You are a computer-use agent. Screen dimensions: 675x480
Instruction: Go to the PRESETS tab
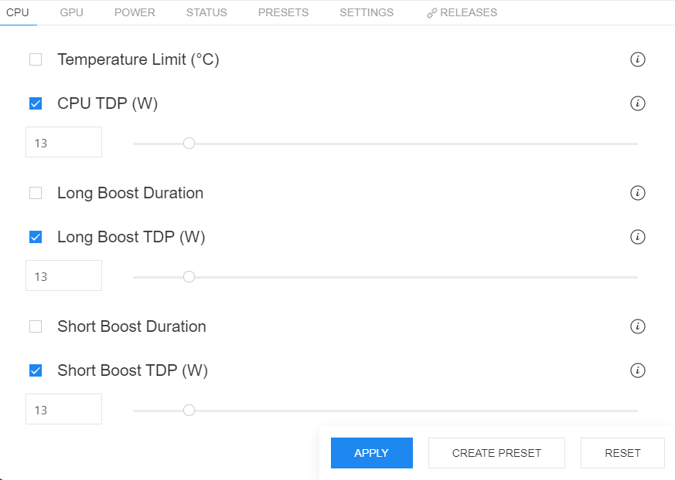[x=283, y=12]
